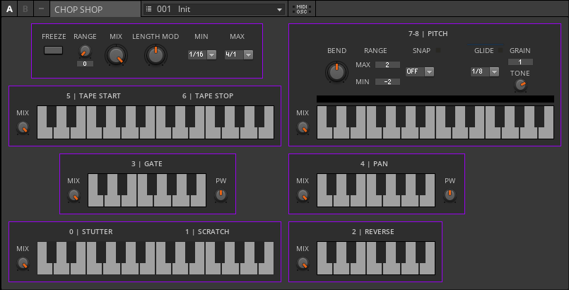The image size is (569, 290).
Task: Click the 5 | TAPE START label
Action: [x=93, y=95]
